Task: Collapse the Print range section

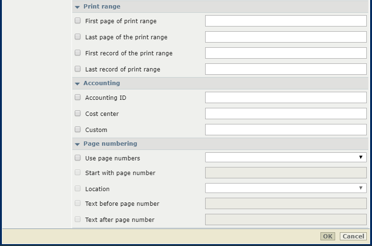Action: coord(77,7)
